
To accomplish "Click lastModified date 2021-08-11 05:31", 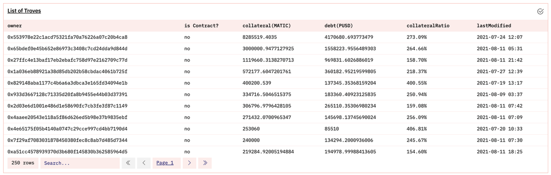I will pyautogui.click(x=500, y=49).
